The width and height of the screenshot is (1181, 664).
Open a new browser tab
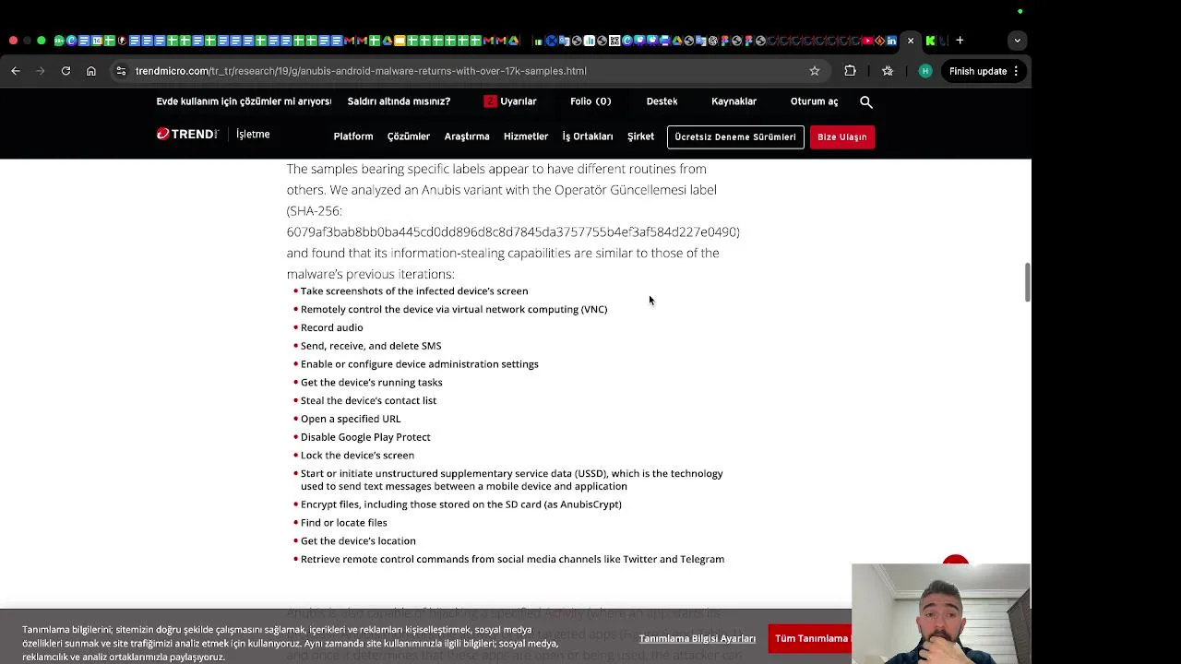click(960, 41)
